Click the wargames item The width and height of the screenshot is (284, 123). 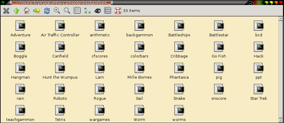[100, 113]
